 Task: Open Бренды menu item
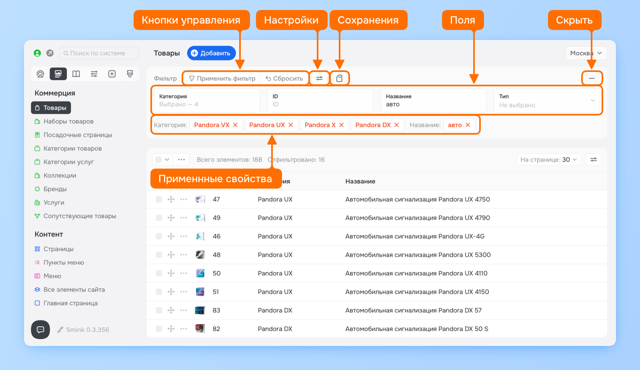click(x=50, y=189)
